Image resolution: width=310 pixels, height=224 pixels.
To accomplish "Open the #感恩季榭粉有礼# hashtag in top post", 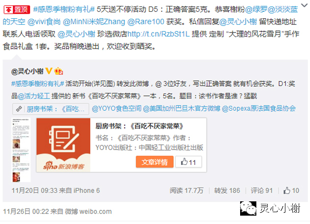I will click(64, 9).
